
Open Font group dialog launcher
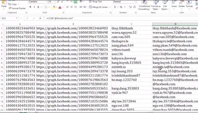(x=63, y=12)
